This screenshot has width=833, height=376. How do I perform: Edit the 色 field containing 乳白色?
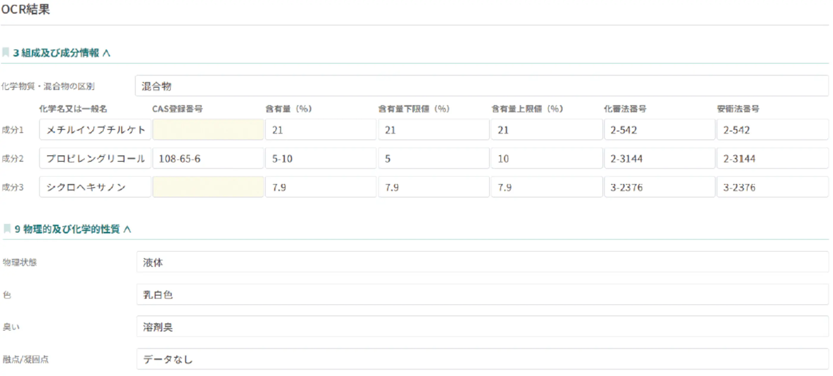click(482, 294)
